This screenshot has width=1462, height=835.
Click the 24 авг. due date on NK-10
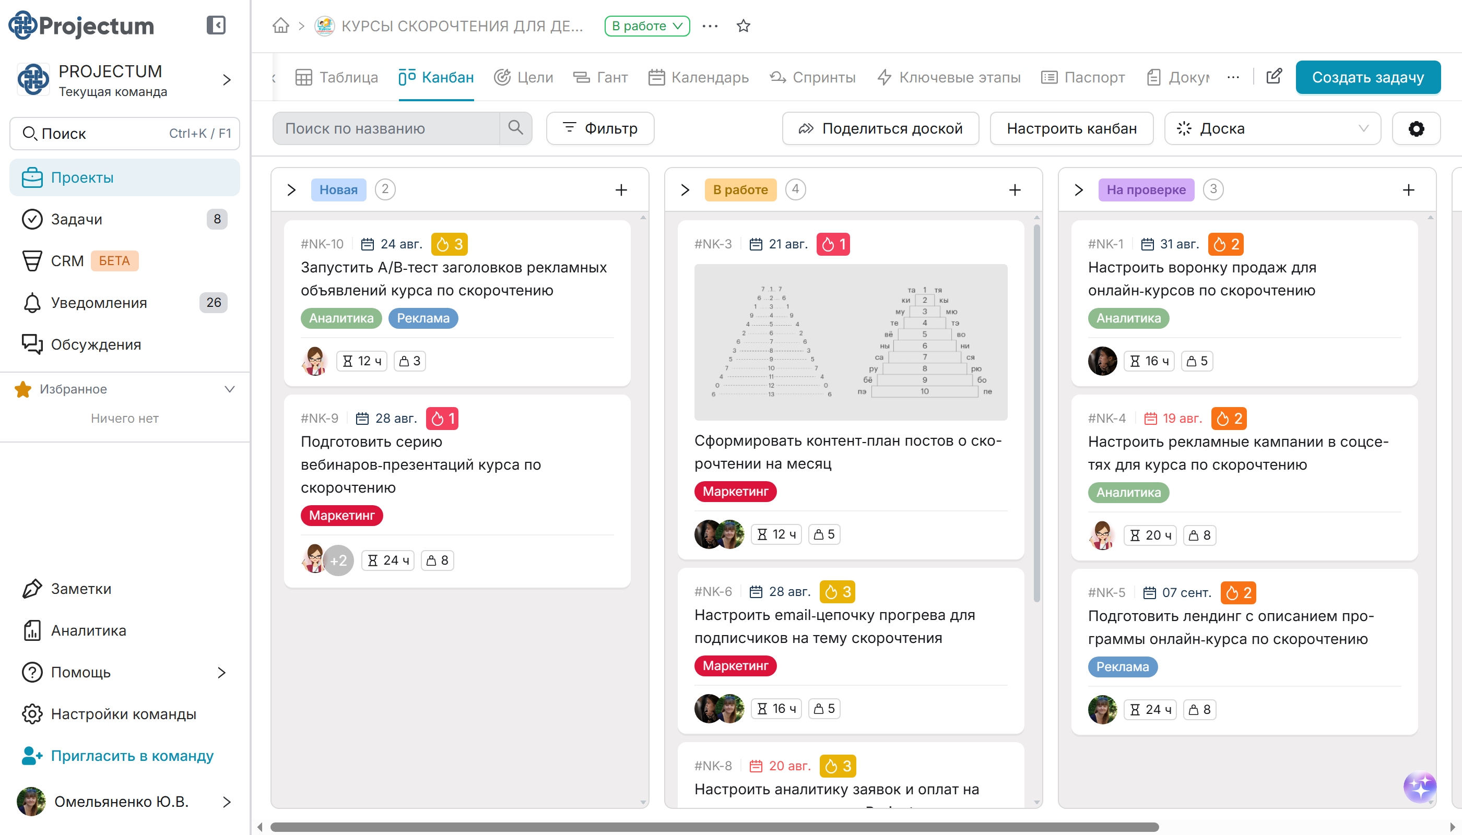[x=392, y=244]
